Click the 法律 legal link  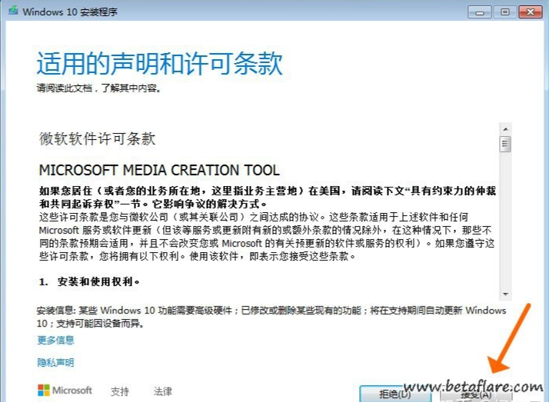click(163, 391)
